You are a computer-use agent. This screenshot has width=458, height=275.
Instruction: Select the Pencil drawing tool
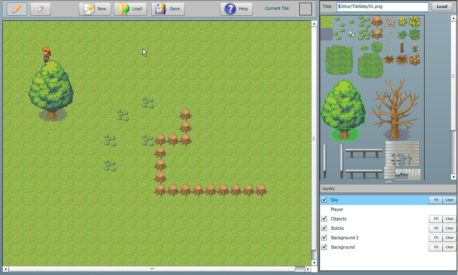17,9
